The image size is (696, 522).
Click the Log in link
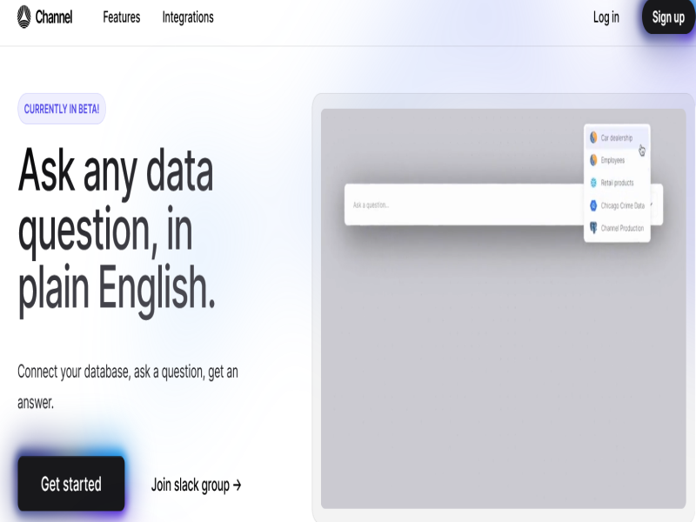[x=606, y=17]
